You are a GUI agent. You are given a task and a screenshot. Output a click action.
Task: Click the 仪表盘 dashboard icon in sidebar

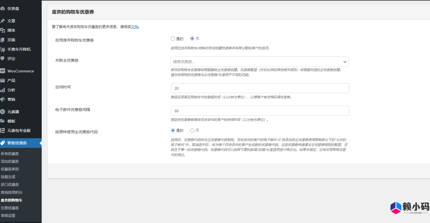pyautogui.click(x=2, y=9)
